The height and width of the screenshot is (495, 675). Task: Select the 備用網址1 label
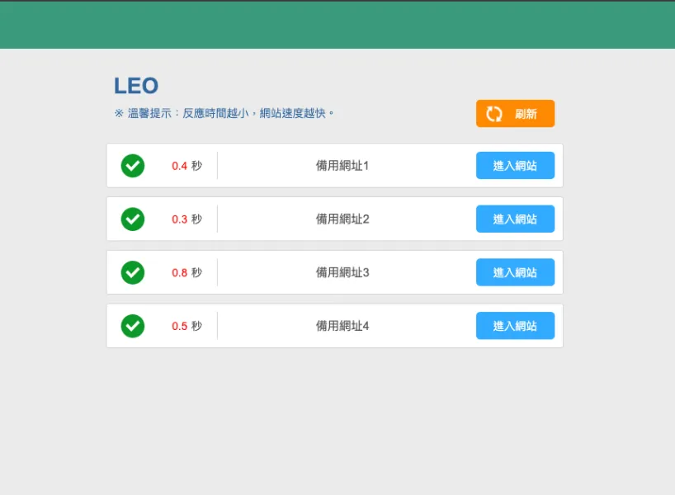point(342,166)
